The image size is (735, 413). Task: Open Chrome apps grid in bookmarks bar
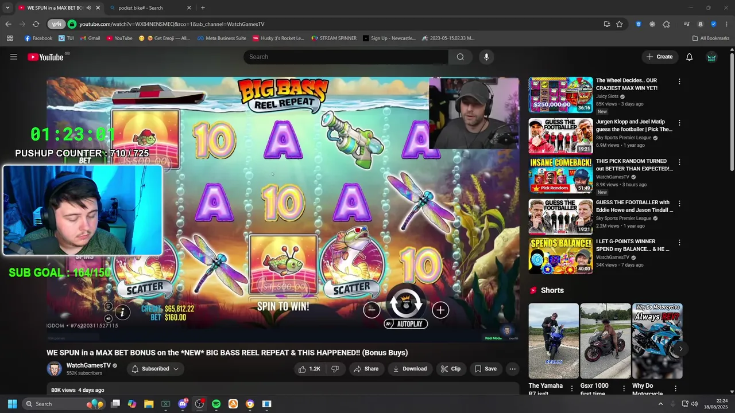coord(10,38)
